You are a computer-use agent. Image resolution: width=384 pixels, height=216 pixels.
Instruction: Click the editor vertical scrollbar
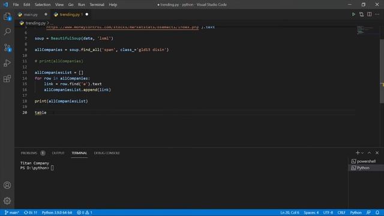click(x=382, y=71)
